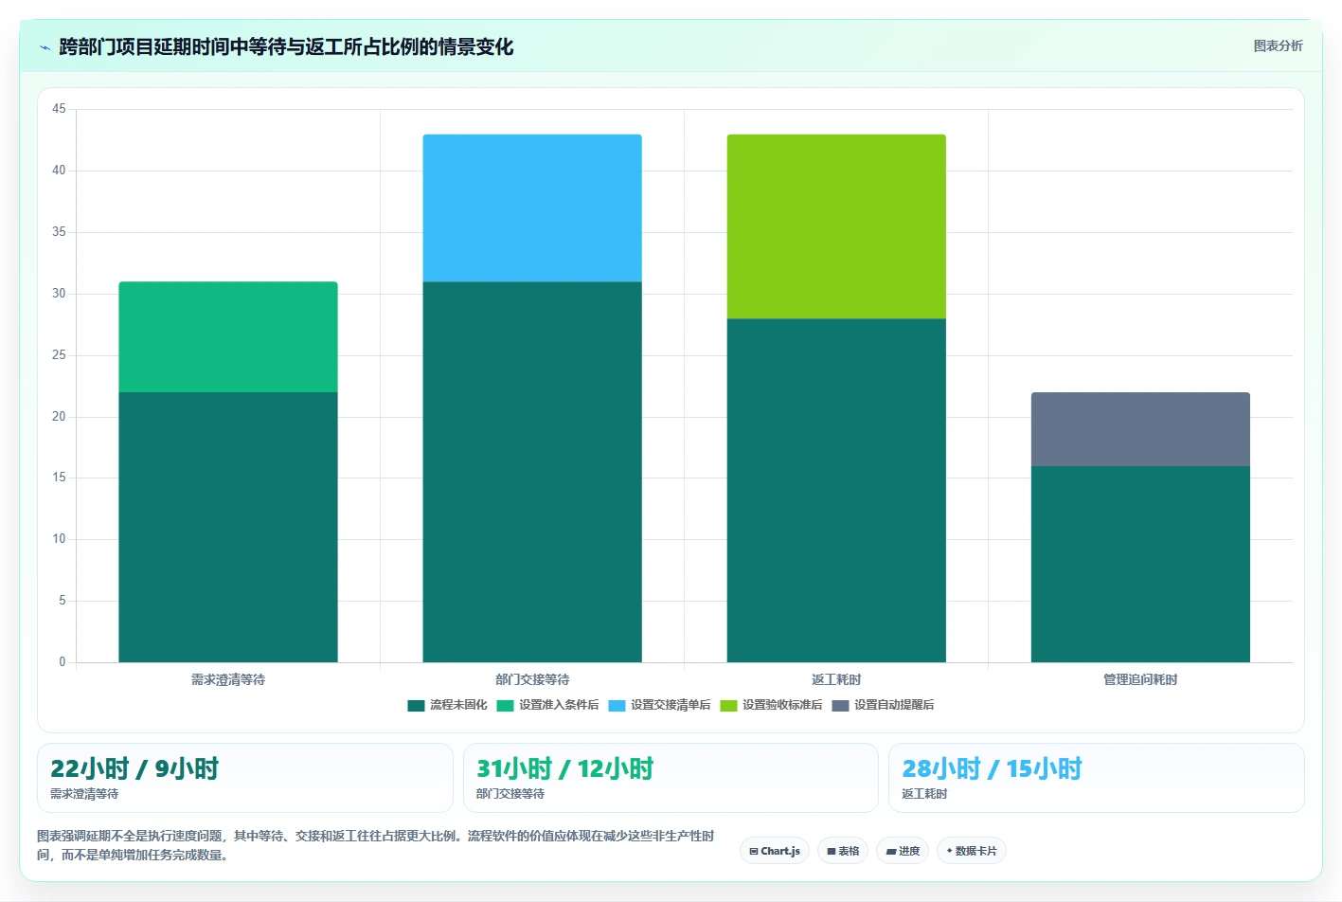Select the dark teal segment of 需求澄清等待 bar
This screenshot has width=1342, height=902.
click(x=228, y=527)
